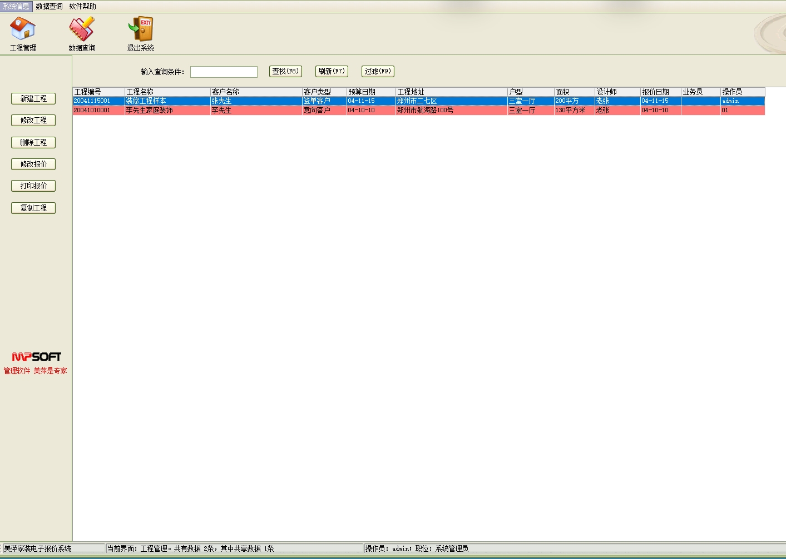786x559 pixels.
Task: Click the 打印报价 button
Action: 33,186
